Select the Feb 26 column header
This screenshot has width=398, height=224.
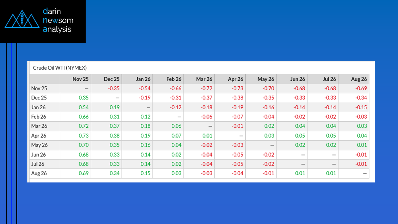[x=174, y=79]
